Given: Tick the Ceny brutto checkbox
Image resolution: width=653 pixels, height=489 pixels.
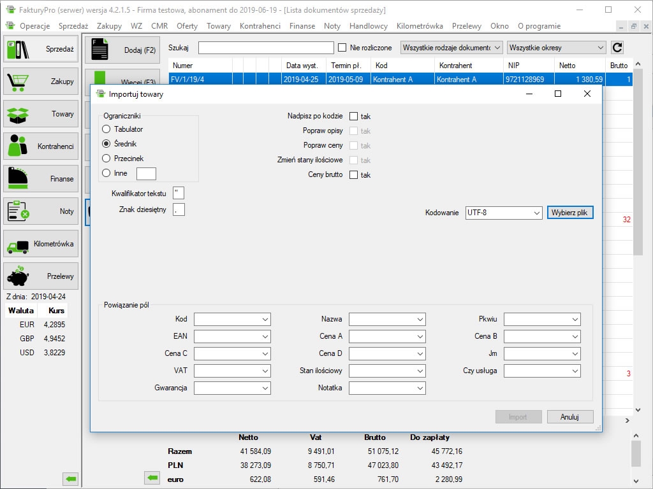Looking at the screenshot, I should pos(353,175).
